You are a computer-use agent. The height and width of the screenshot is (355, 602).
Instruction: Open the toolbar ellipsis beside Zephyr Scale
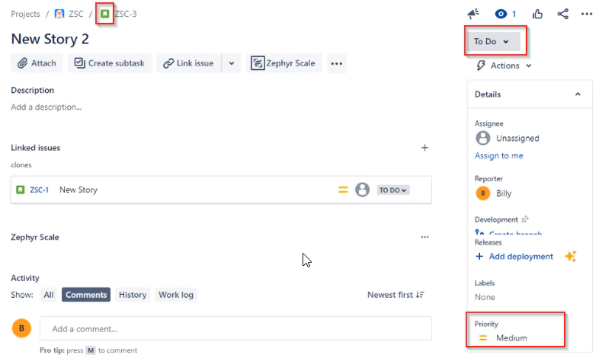(x=337, y=63)
